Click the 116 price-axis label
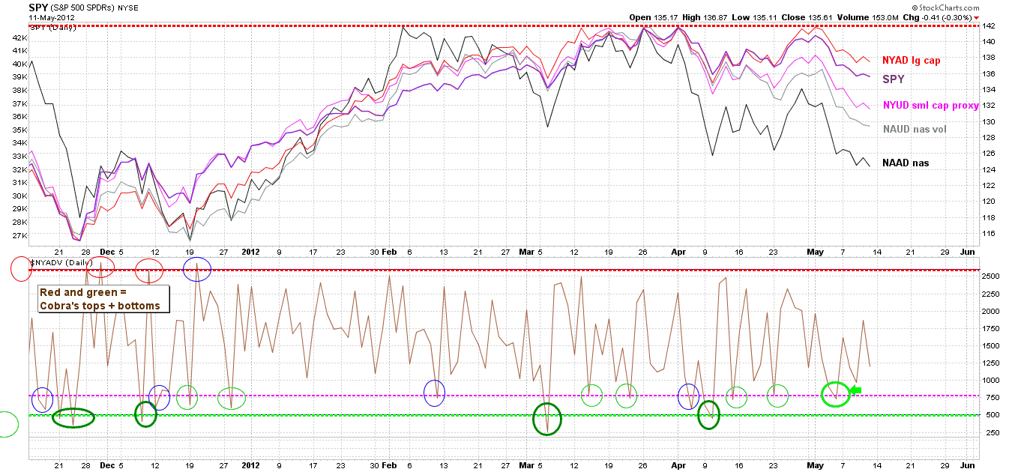Image resolution: width=1012 pixels, height=472 pixels. coord(988,234)
